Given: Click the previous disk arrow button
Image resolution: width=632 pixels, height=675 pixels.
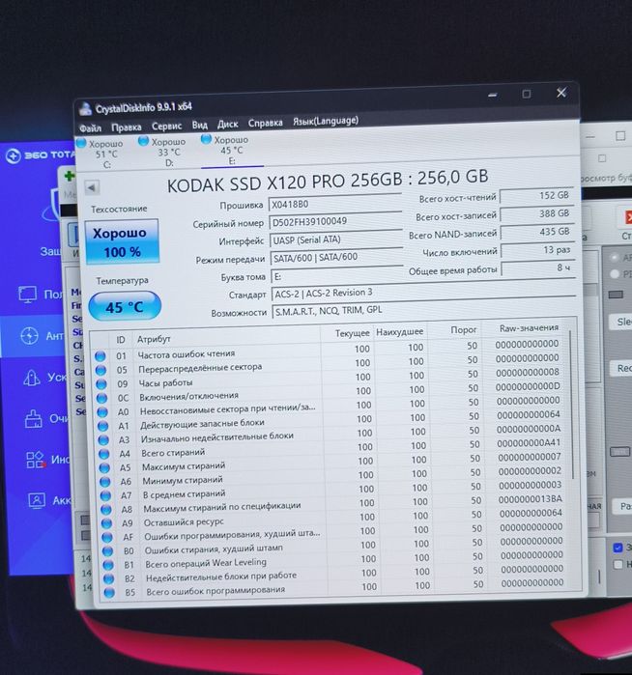Looking at the screenshot, I should (92, 187).
